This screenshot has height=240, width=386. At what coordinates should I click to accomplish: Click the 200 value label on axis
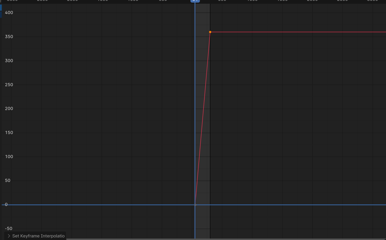click(9, 109)
